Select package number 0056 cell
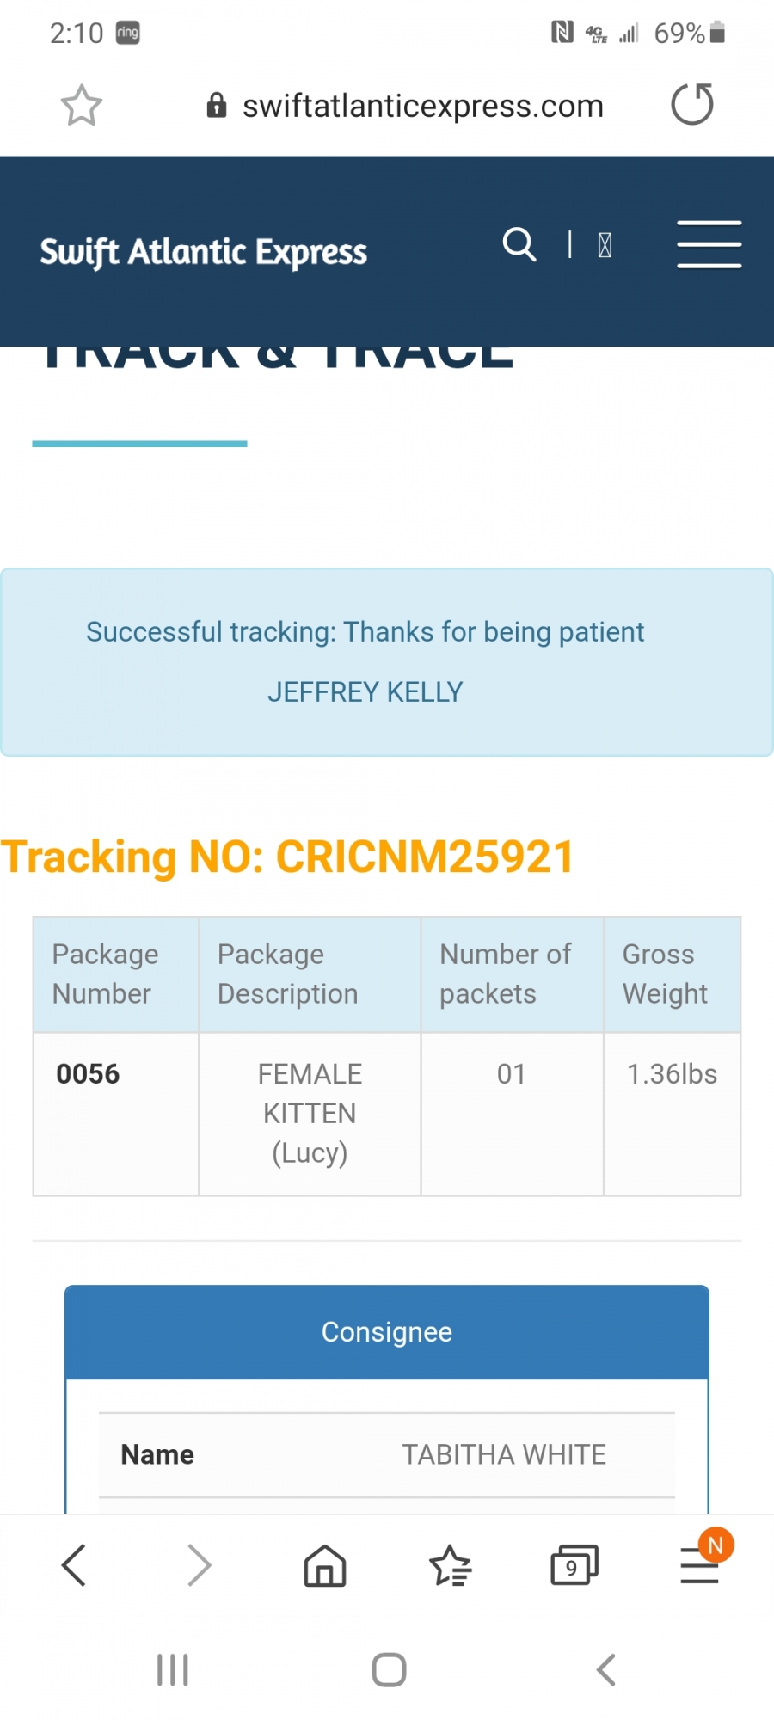Viewport: 774px width, 1720px height. tap(116, 1114)
